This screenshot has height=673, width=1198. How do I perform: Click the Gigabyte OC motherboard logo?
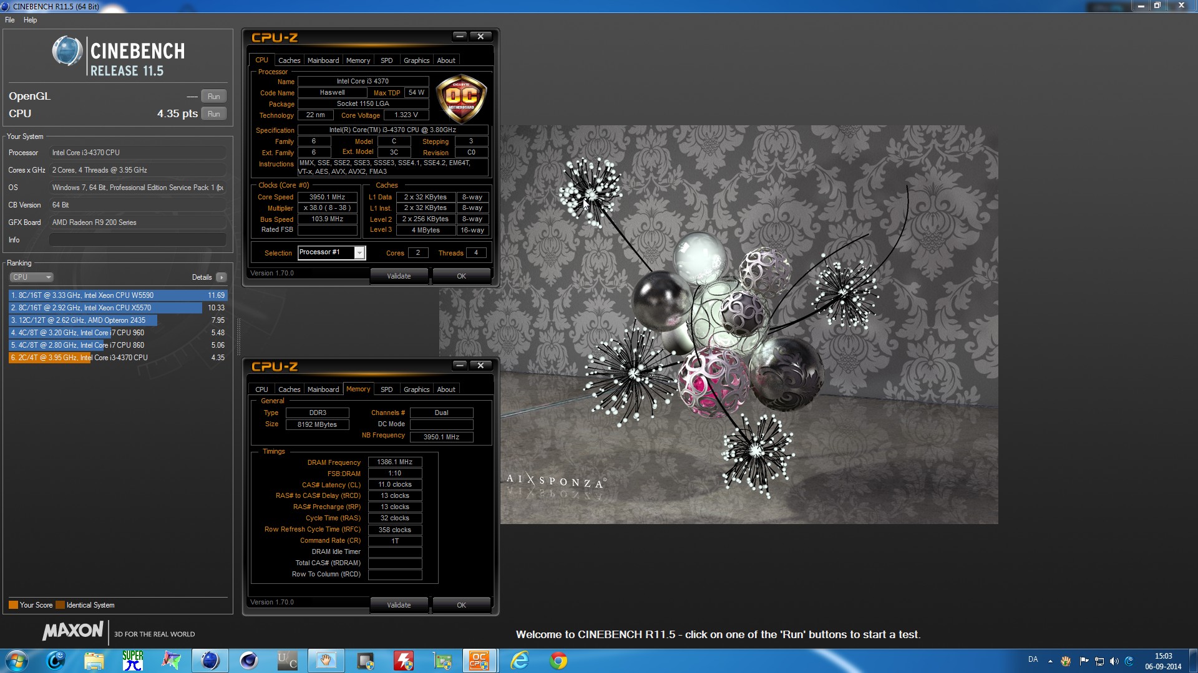click(x=461, y=98)
